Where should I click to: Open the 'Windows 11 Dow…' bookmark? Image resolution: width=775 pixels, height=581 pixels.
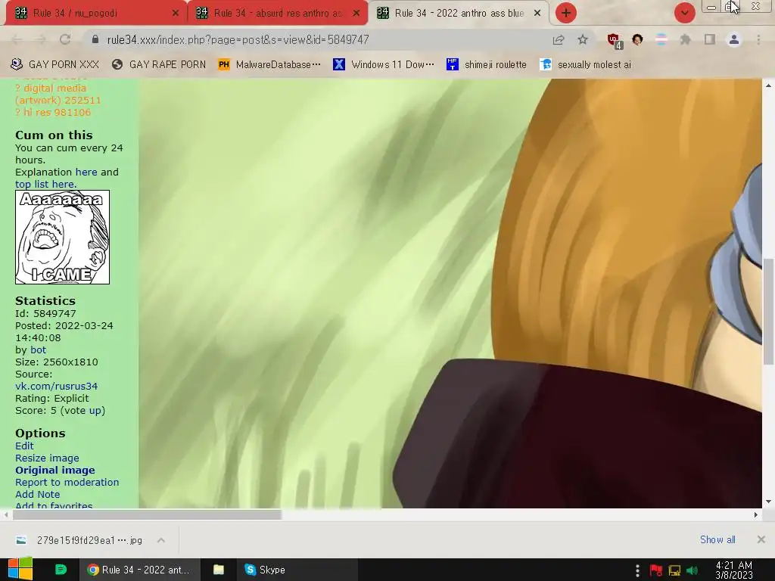point(384,65)
